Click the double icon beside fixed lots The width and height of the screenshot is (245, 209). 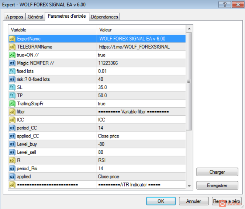12,71
